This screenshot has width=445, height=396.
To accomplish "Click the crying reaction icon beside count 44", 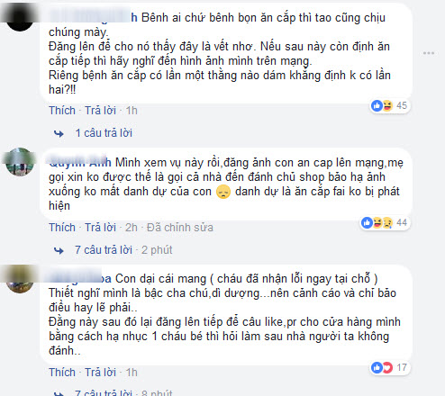I will (387, 222).
